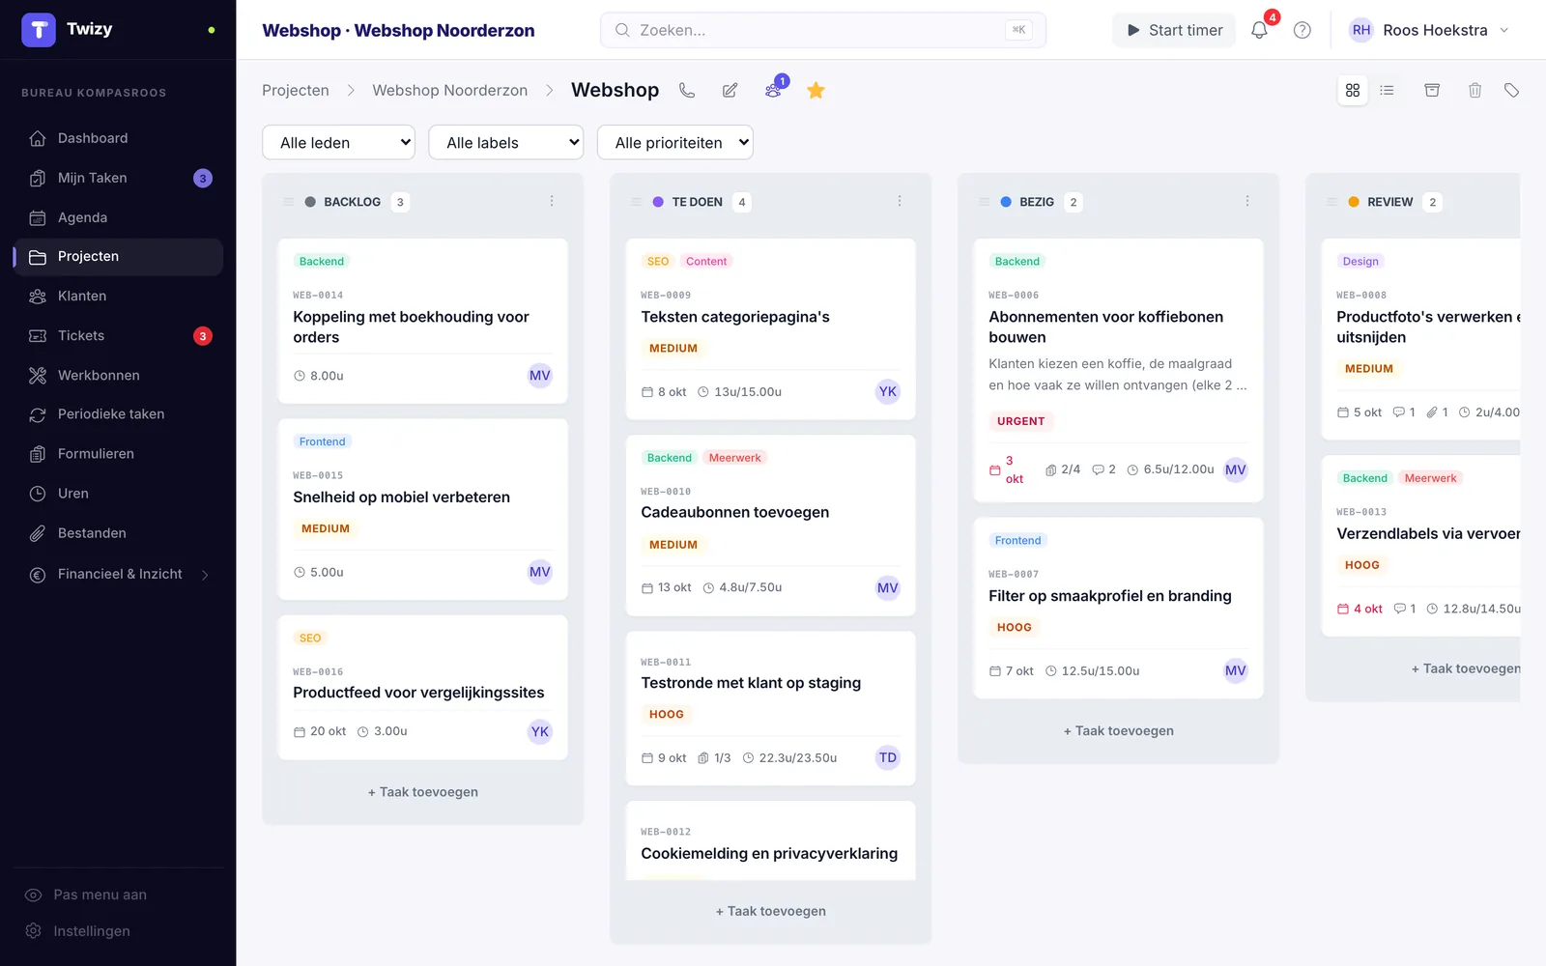Open the archive box icon
Viewport: 1546px width, 966px height.
click(1432, 90)
